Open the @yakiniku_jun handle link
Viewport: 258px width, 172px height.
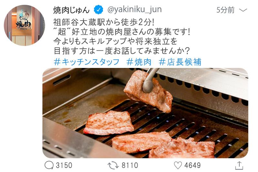(134, 10)
